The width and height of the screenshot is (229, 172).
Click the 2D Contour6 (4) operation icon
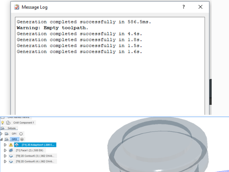pos(11,162)
